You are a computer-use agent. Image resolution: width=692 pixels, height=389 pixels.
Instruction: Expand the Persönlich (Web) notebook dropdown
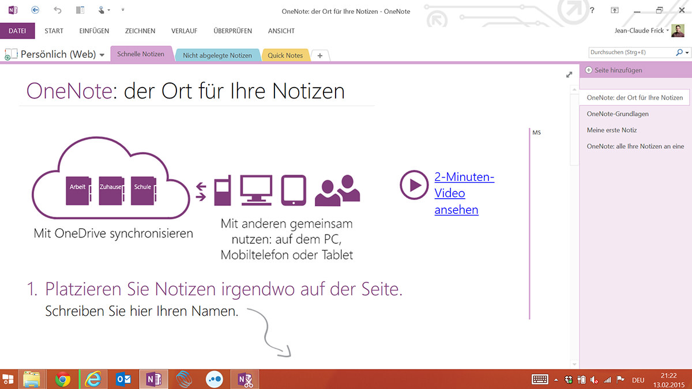(102, 55)
